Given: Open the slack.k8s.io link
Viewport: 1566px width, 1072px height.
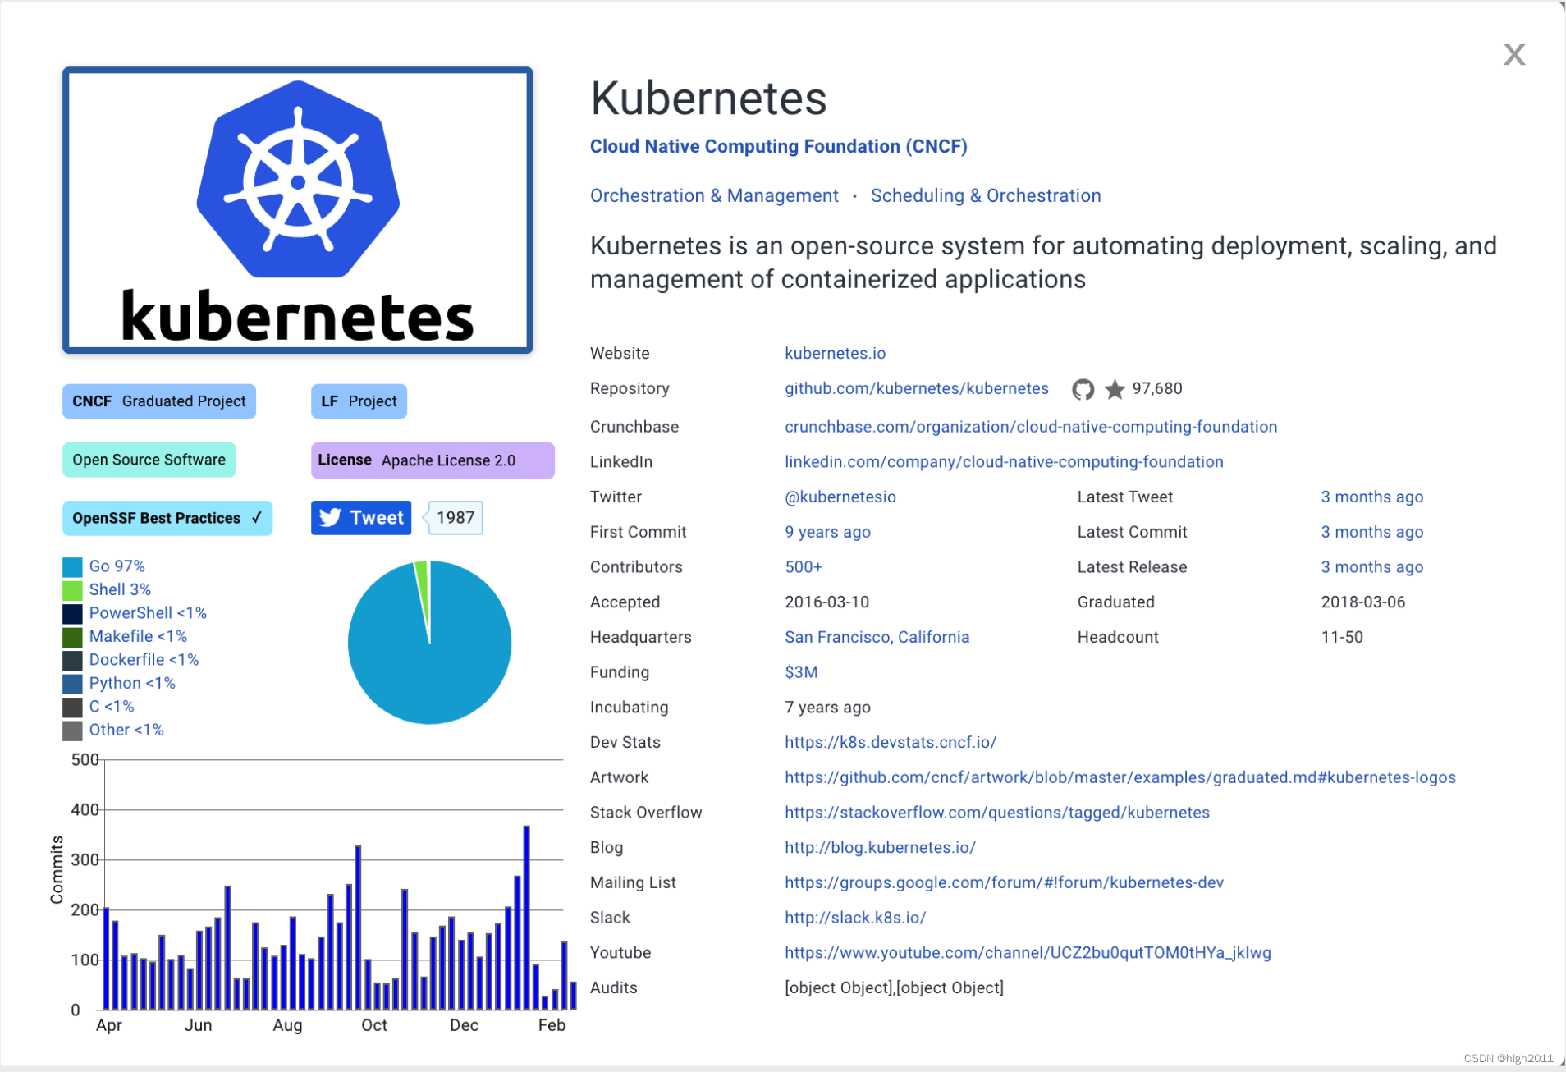Looking at the screenshot, I should pos(855,918).
